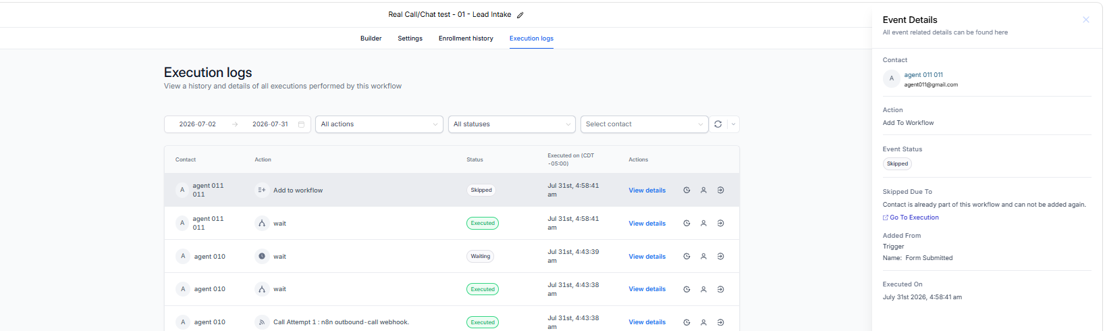The height and width of the screenshot is (331, 1105).
Task: Click the 'Add To Workflow' action value in Event Details
Action: click(x=908, y=123)
